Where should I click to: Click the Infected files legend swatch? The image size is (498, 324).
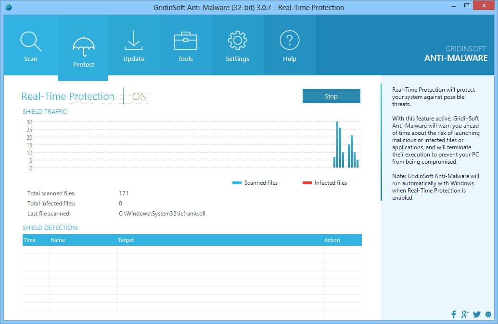coord(307,183)
